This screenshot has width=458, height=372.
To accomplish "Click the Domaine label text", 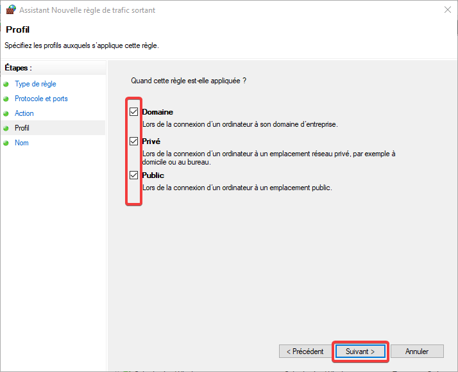I will click(157, 112).
